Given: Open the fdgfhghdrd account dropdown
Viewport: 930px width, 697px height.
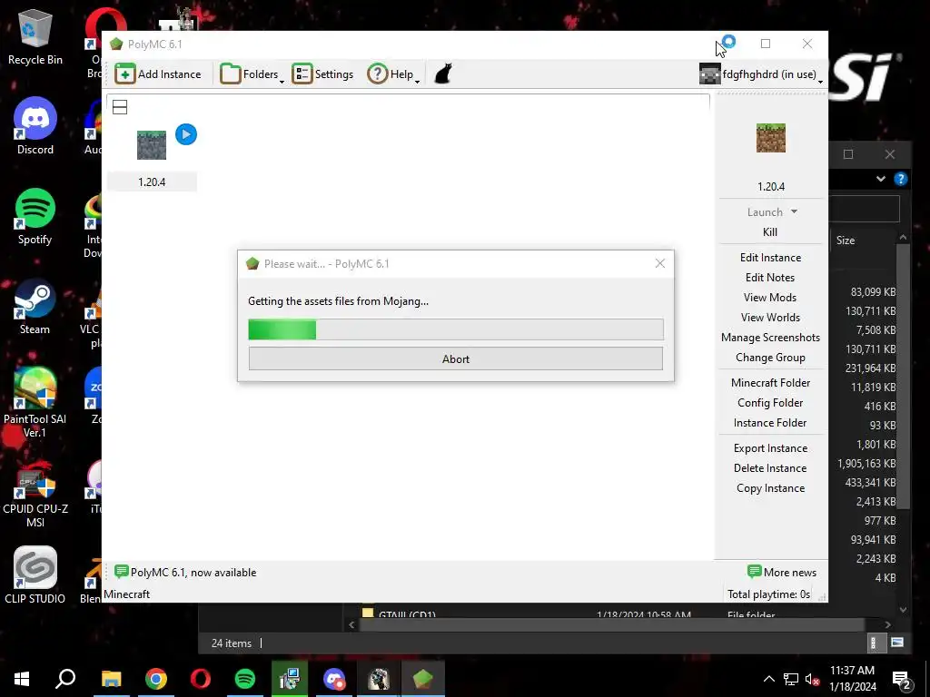Looking at the screenshot, I should (761, 74).
